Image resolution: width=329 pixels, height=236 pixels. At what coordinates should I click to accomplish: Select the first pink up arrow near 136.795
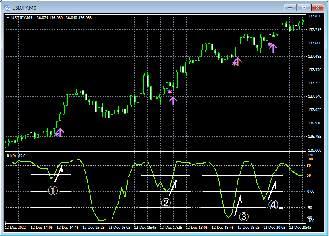60,132
